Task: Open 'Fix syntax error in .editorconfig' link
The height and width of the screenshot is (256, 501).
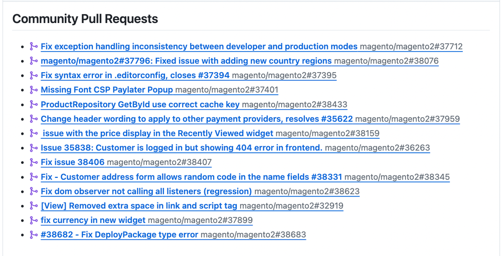Action: pyautogui.click(x=135, y=76)
